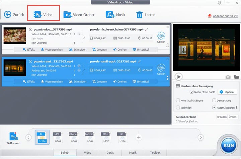The width and height of the screenshot is (241, 159).
Task: Open Schneiden for pexels-nicole-michalou video
Action: click(x=78, y=50)
